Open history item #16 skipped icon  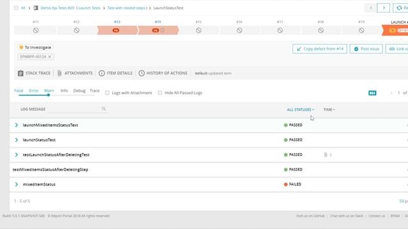(x=240, y=31)
